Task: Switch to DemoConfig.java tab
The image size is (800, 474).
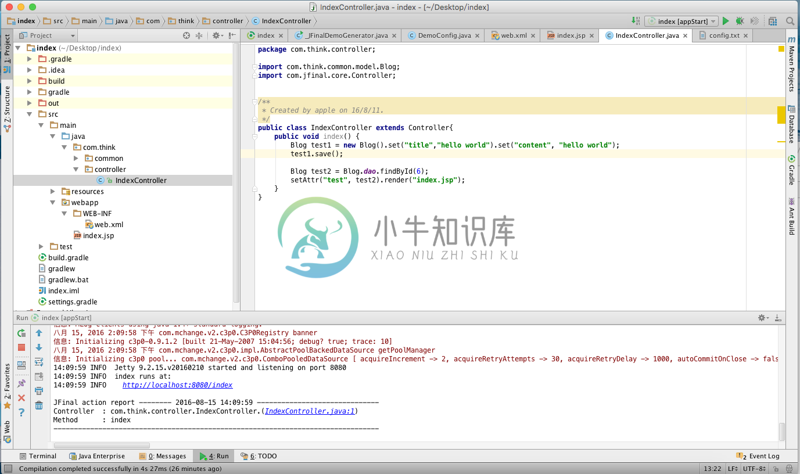Action: pos(444,35)
